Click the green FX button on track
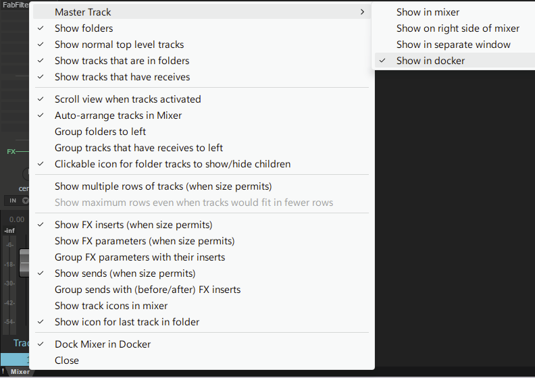Screen dimensions: 535x378 click(x=11, y=152)
